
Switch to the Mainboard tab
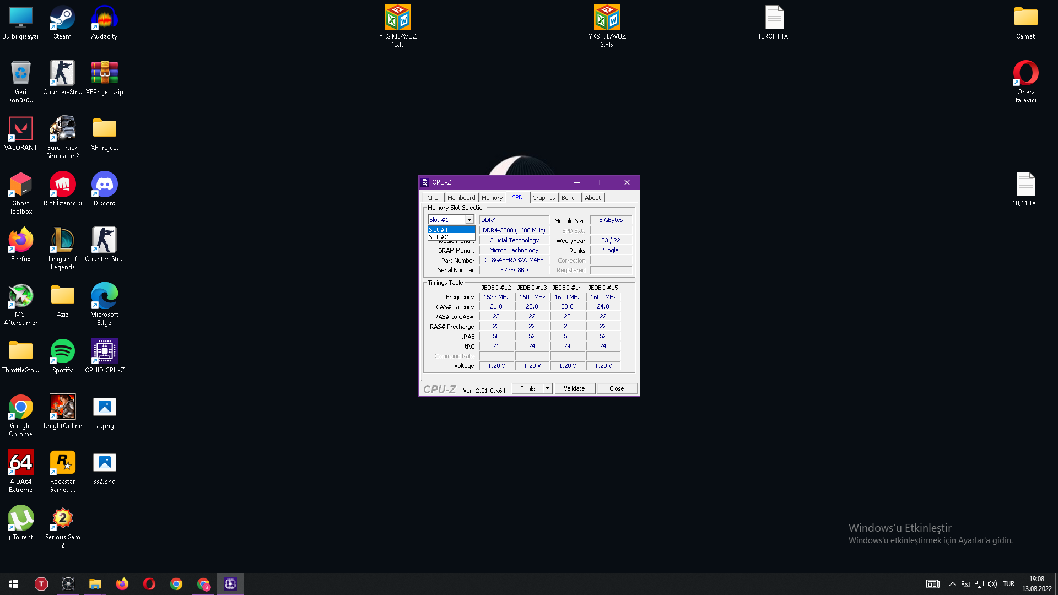[461, 198]
